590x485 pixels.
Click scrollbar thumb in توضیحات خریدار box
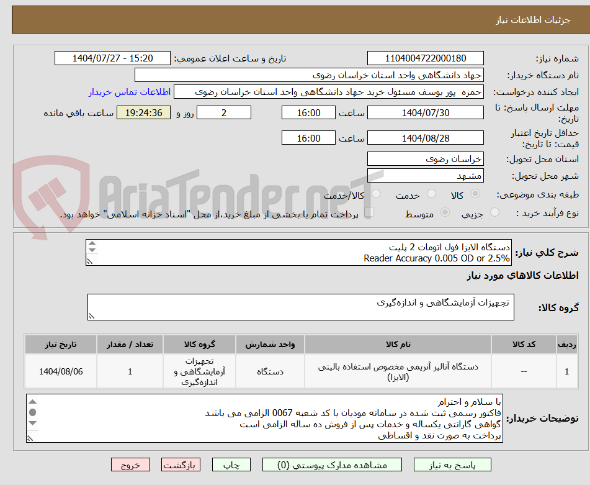pyautogui.click(x=33, y=412)
